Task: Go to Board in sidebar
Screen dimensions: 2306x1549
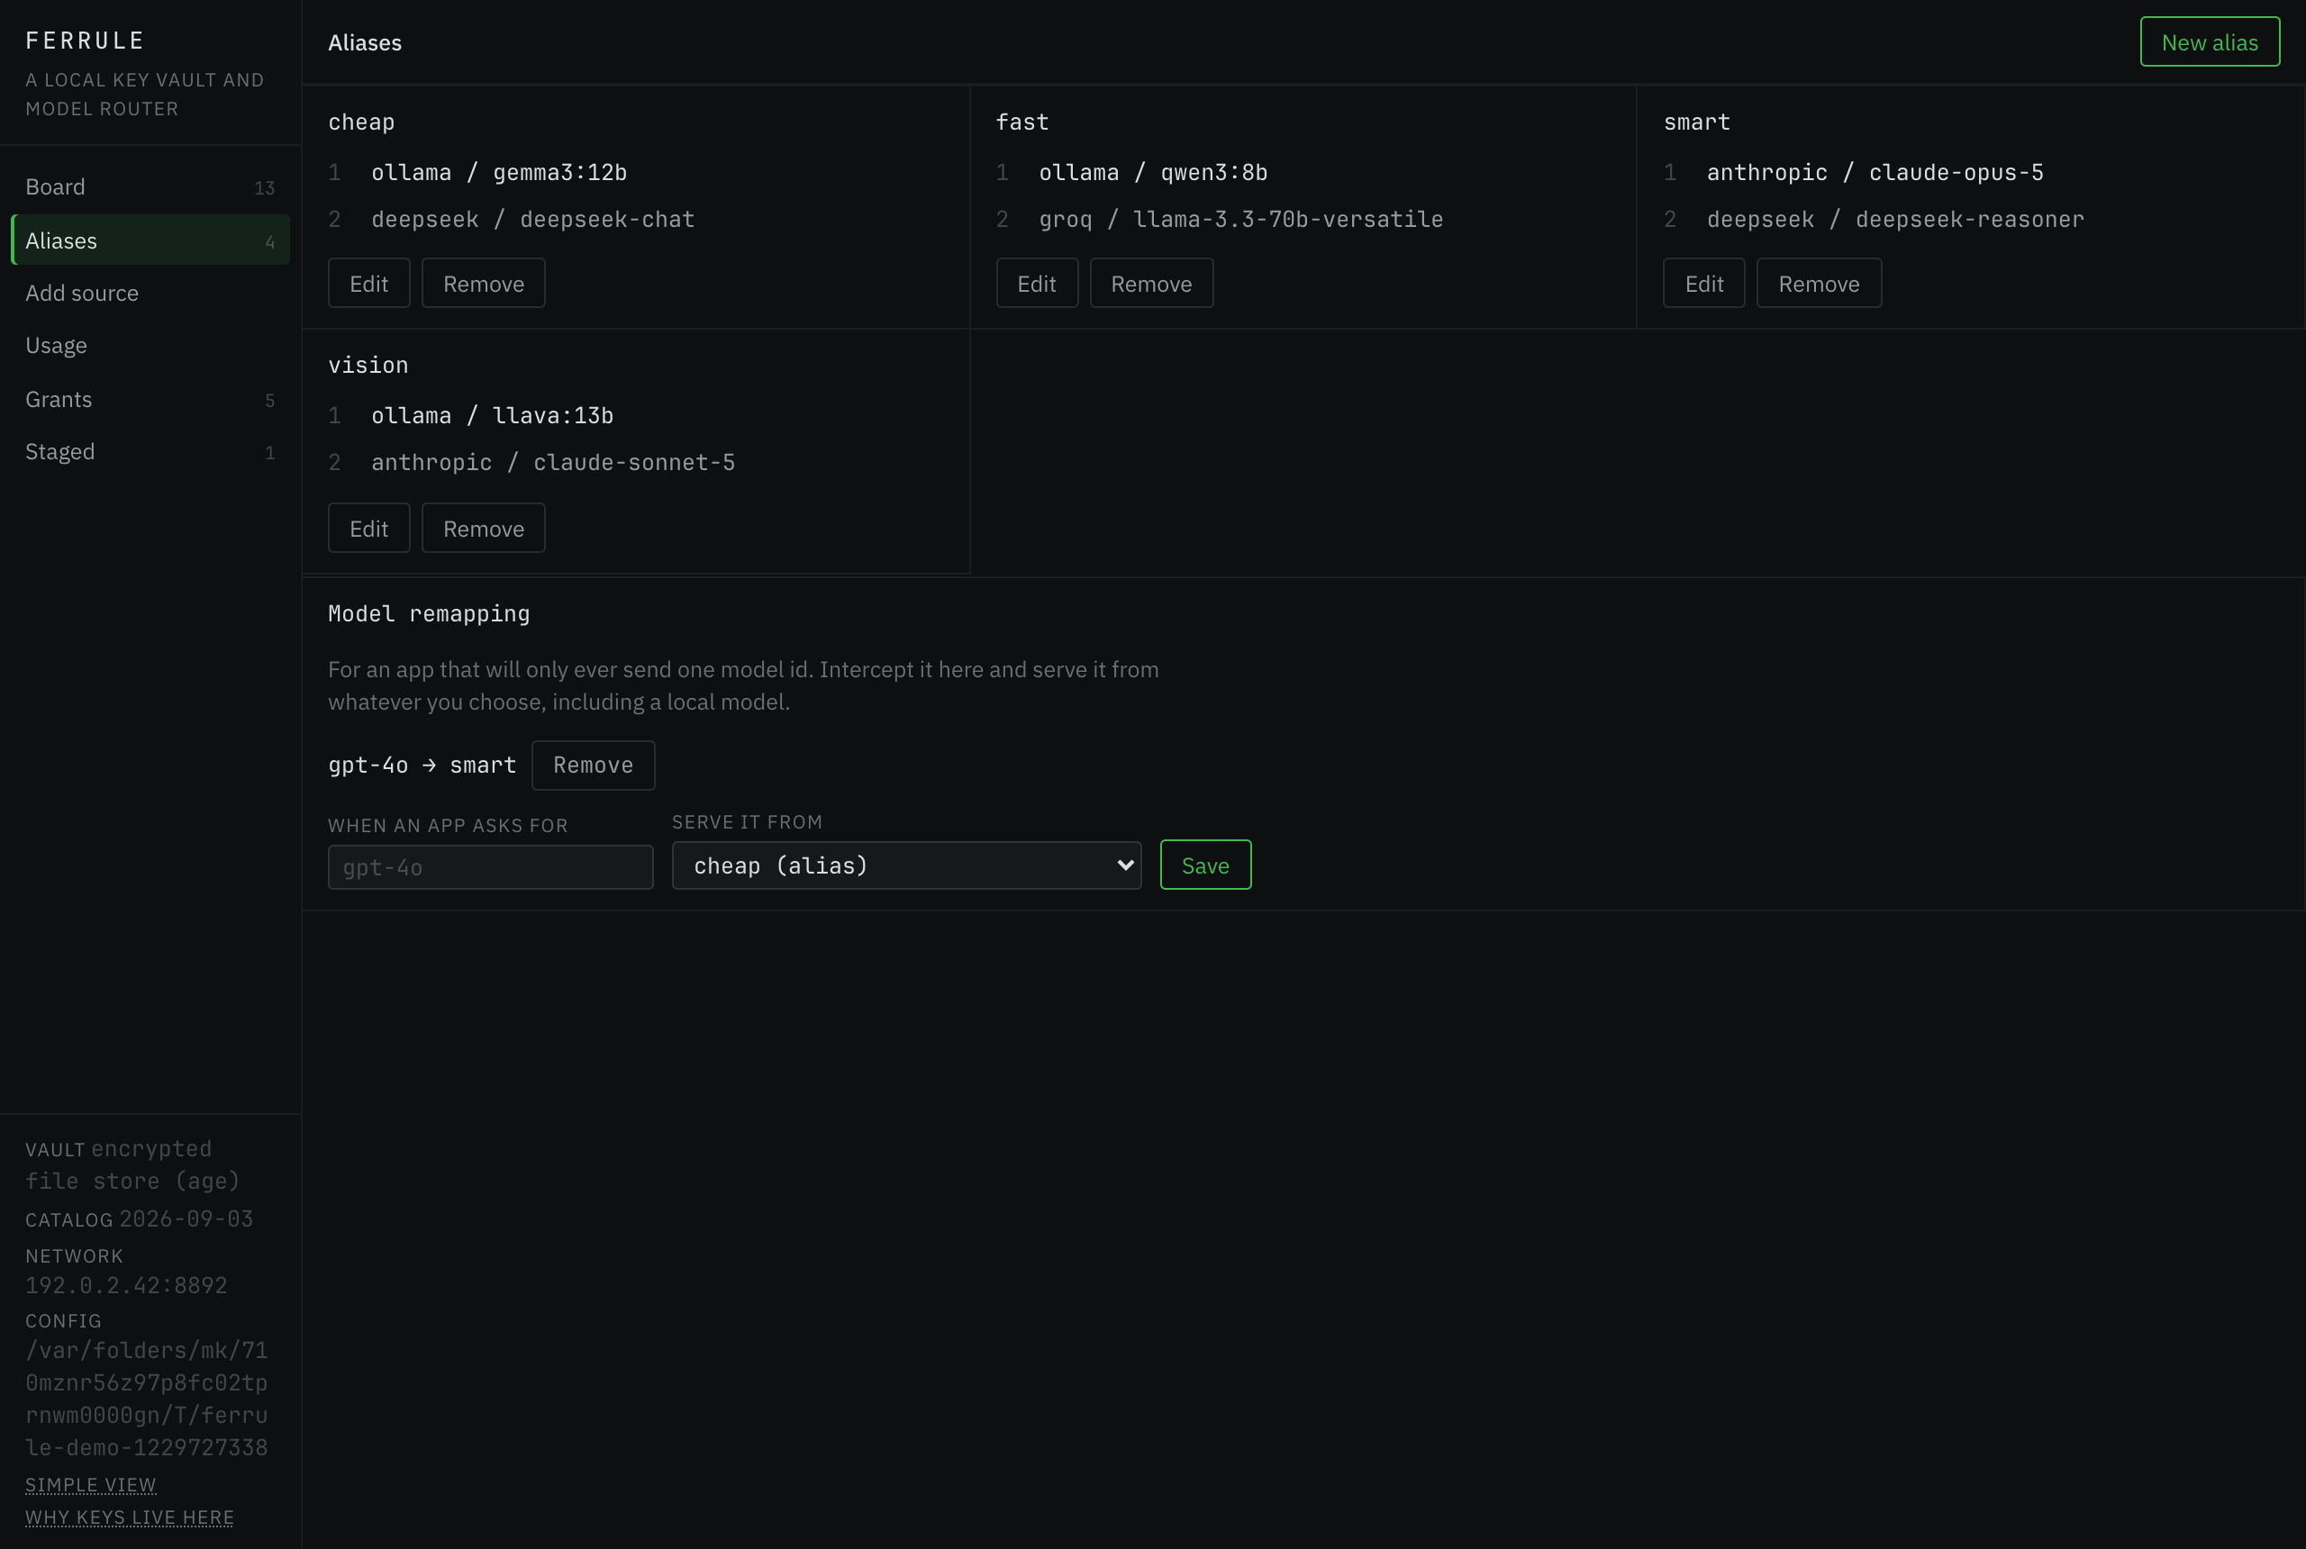Action: tap(150, 186)
